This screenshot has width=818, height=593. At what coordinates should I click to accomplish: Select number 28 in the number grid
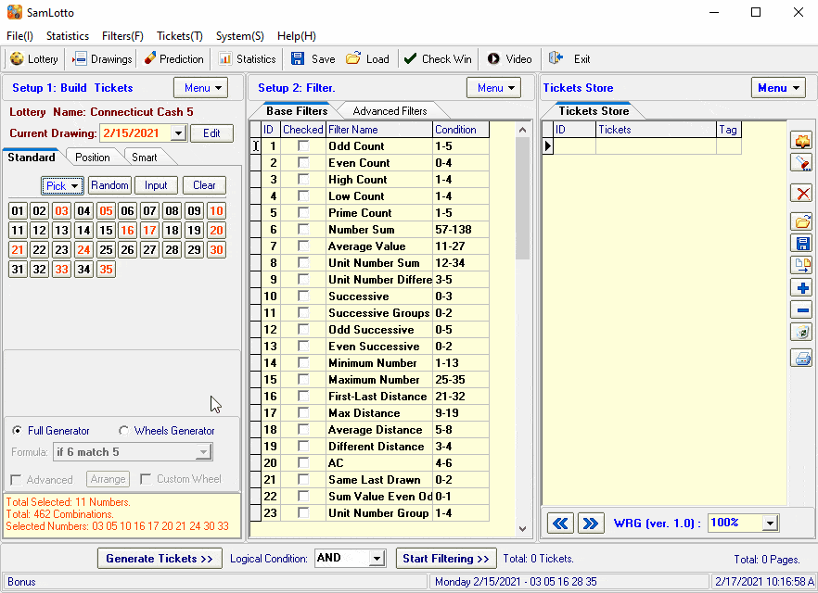172,249
